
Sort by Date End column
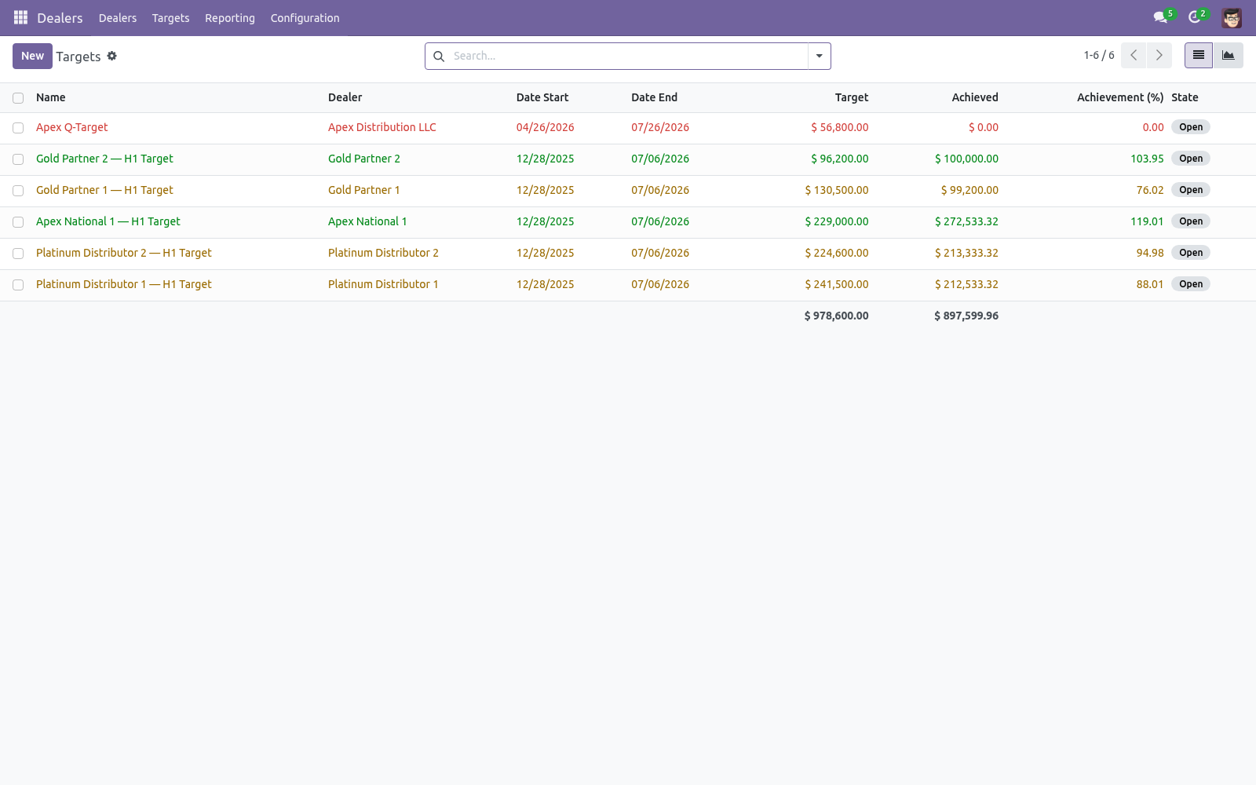pyautogui.click(x=654, y=97)
